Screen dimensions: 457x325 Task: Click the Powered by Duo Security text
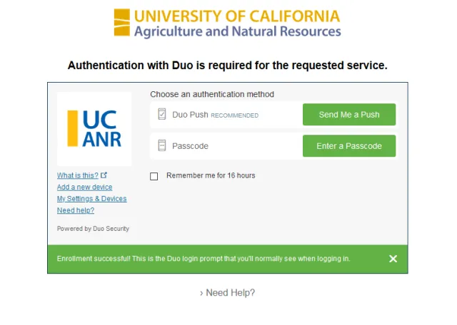(x=93, y=229)
